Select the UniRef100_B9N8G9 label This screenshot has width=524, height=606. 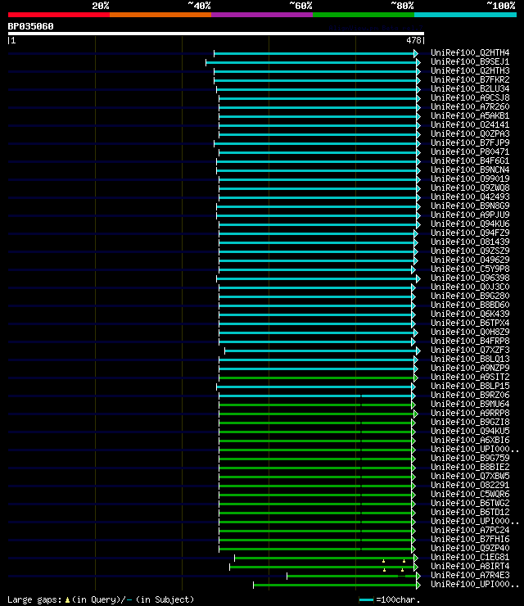coord(470,206)
